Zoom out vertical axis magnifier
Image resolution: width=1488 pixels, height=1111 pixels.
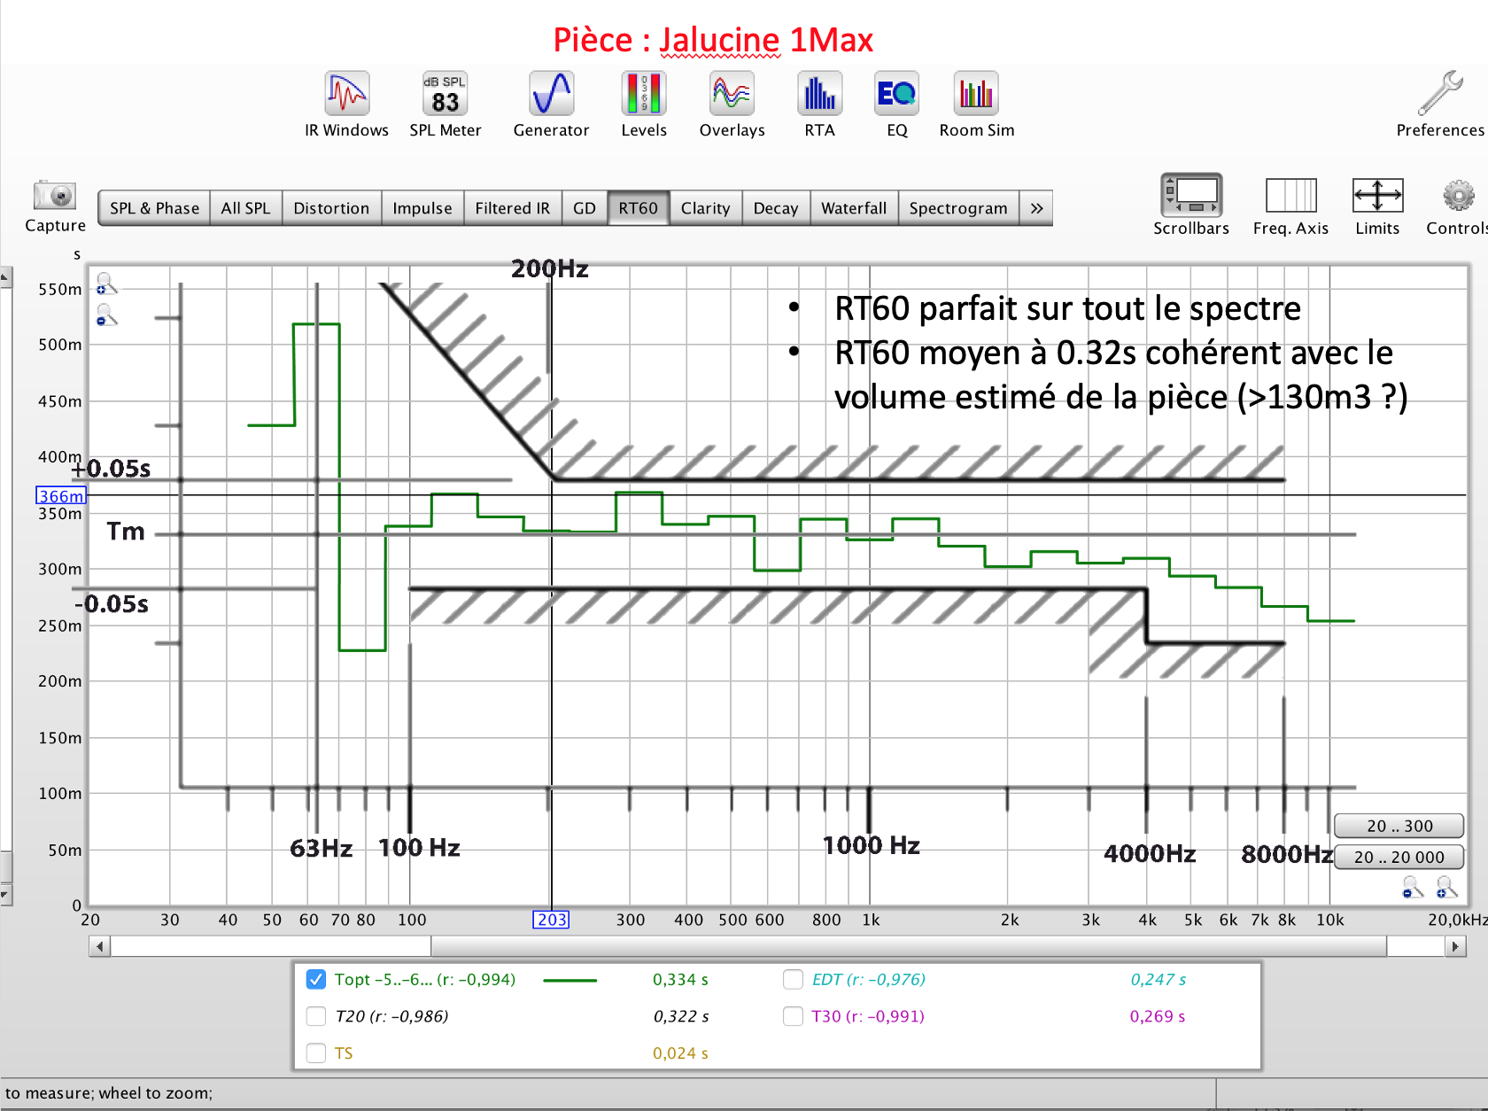(x=106, y=315)
